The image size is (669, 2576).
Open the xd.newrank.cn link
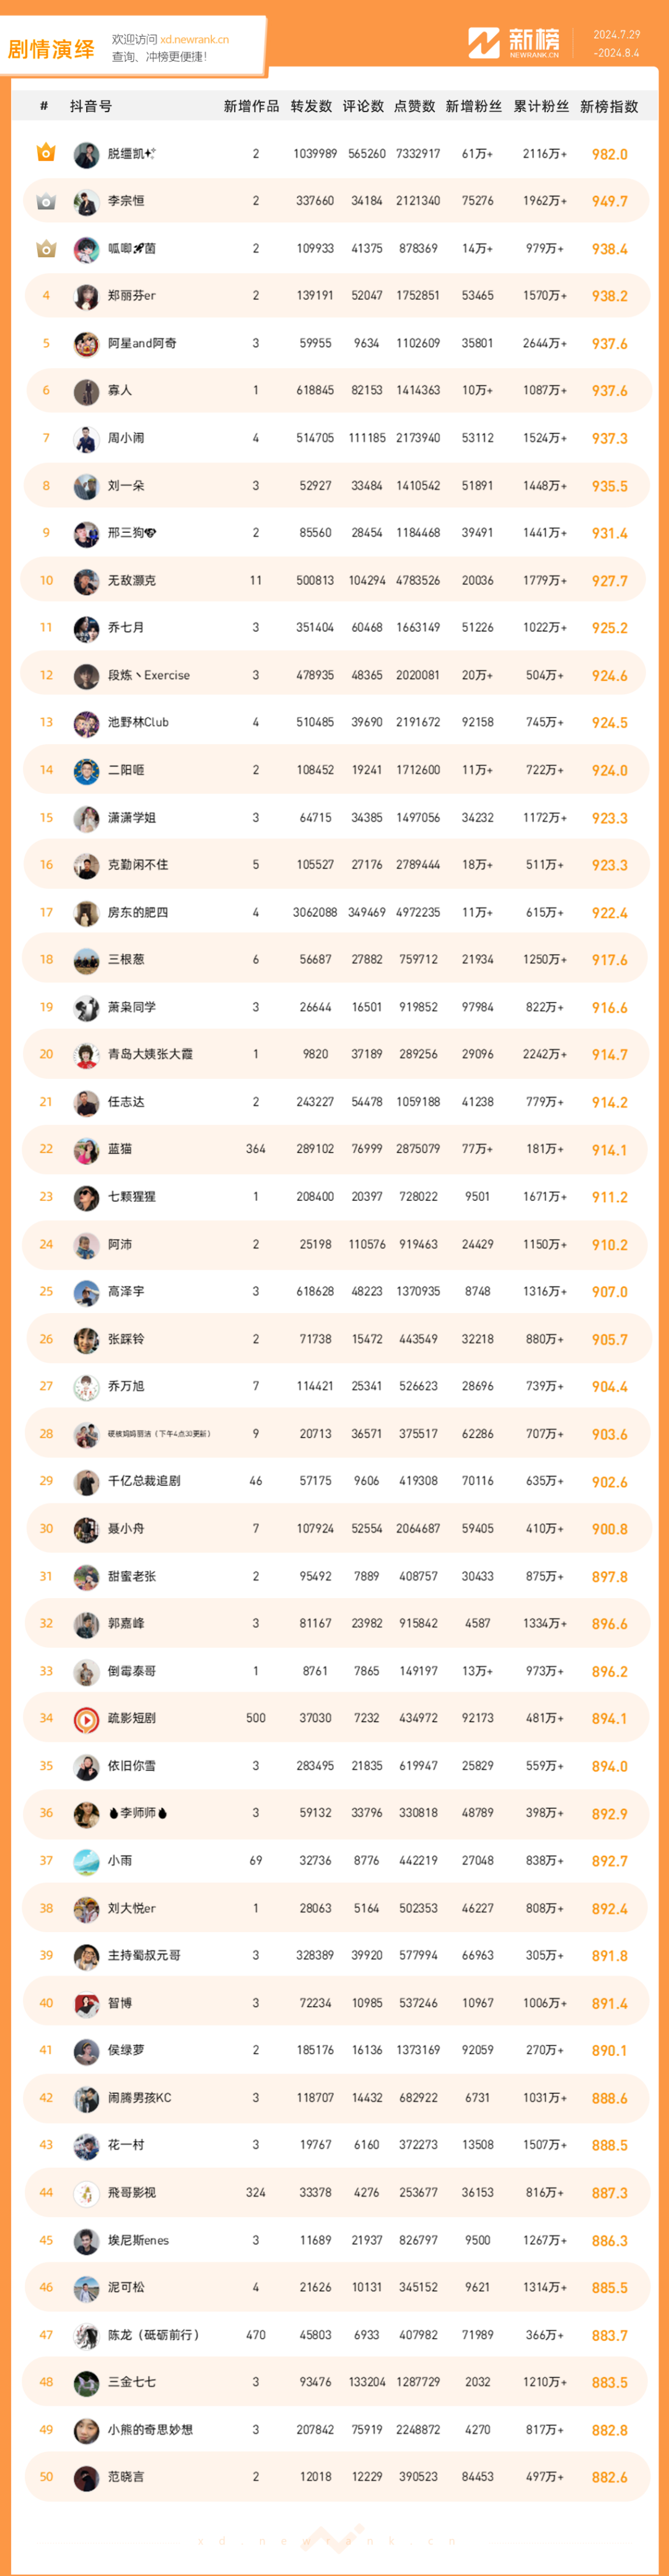(194, 40)
